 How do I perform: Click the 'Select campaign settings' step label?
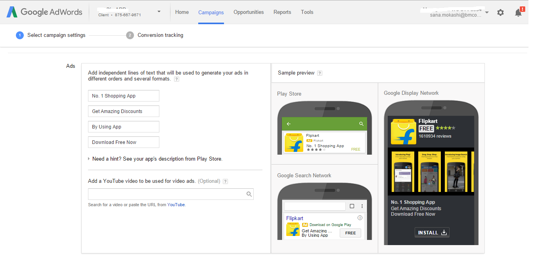tap(56, 35)
